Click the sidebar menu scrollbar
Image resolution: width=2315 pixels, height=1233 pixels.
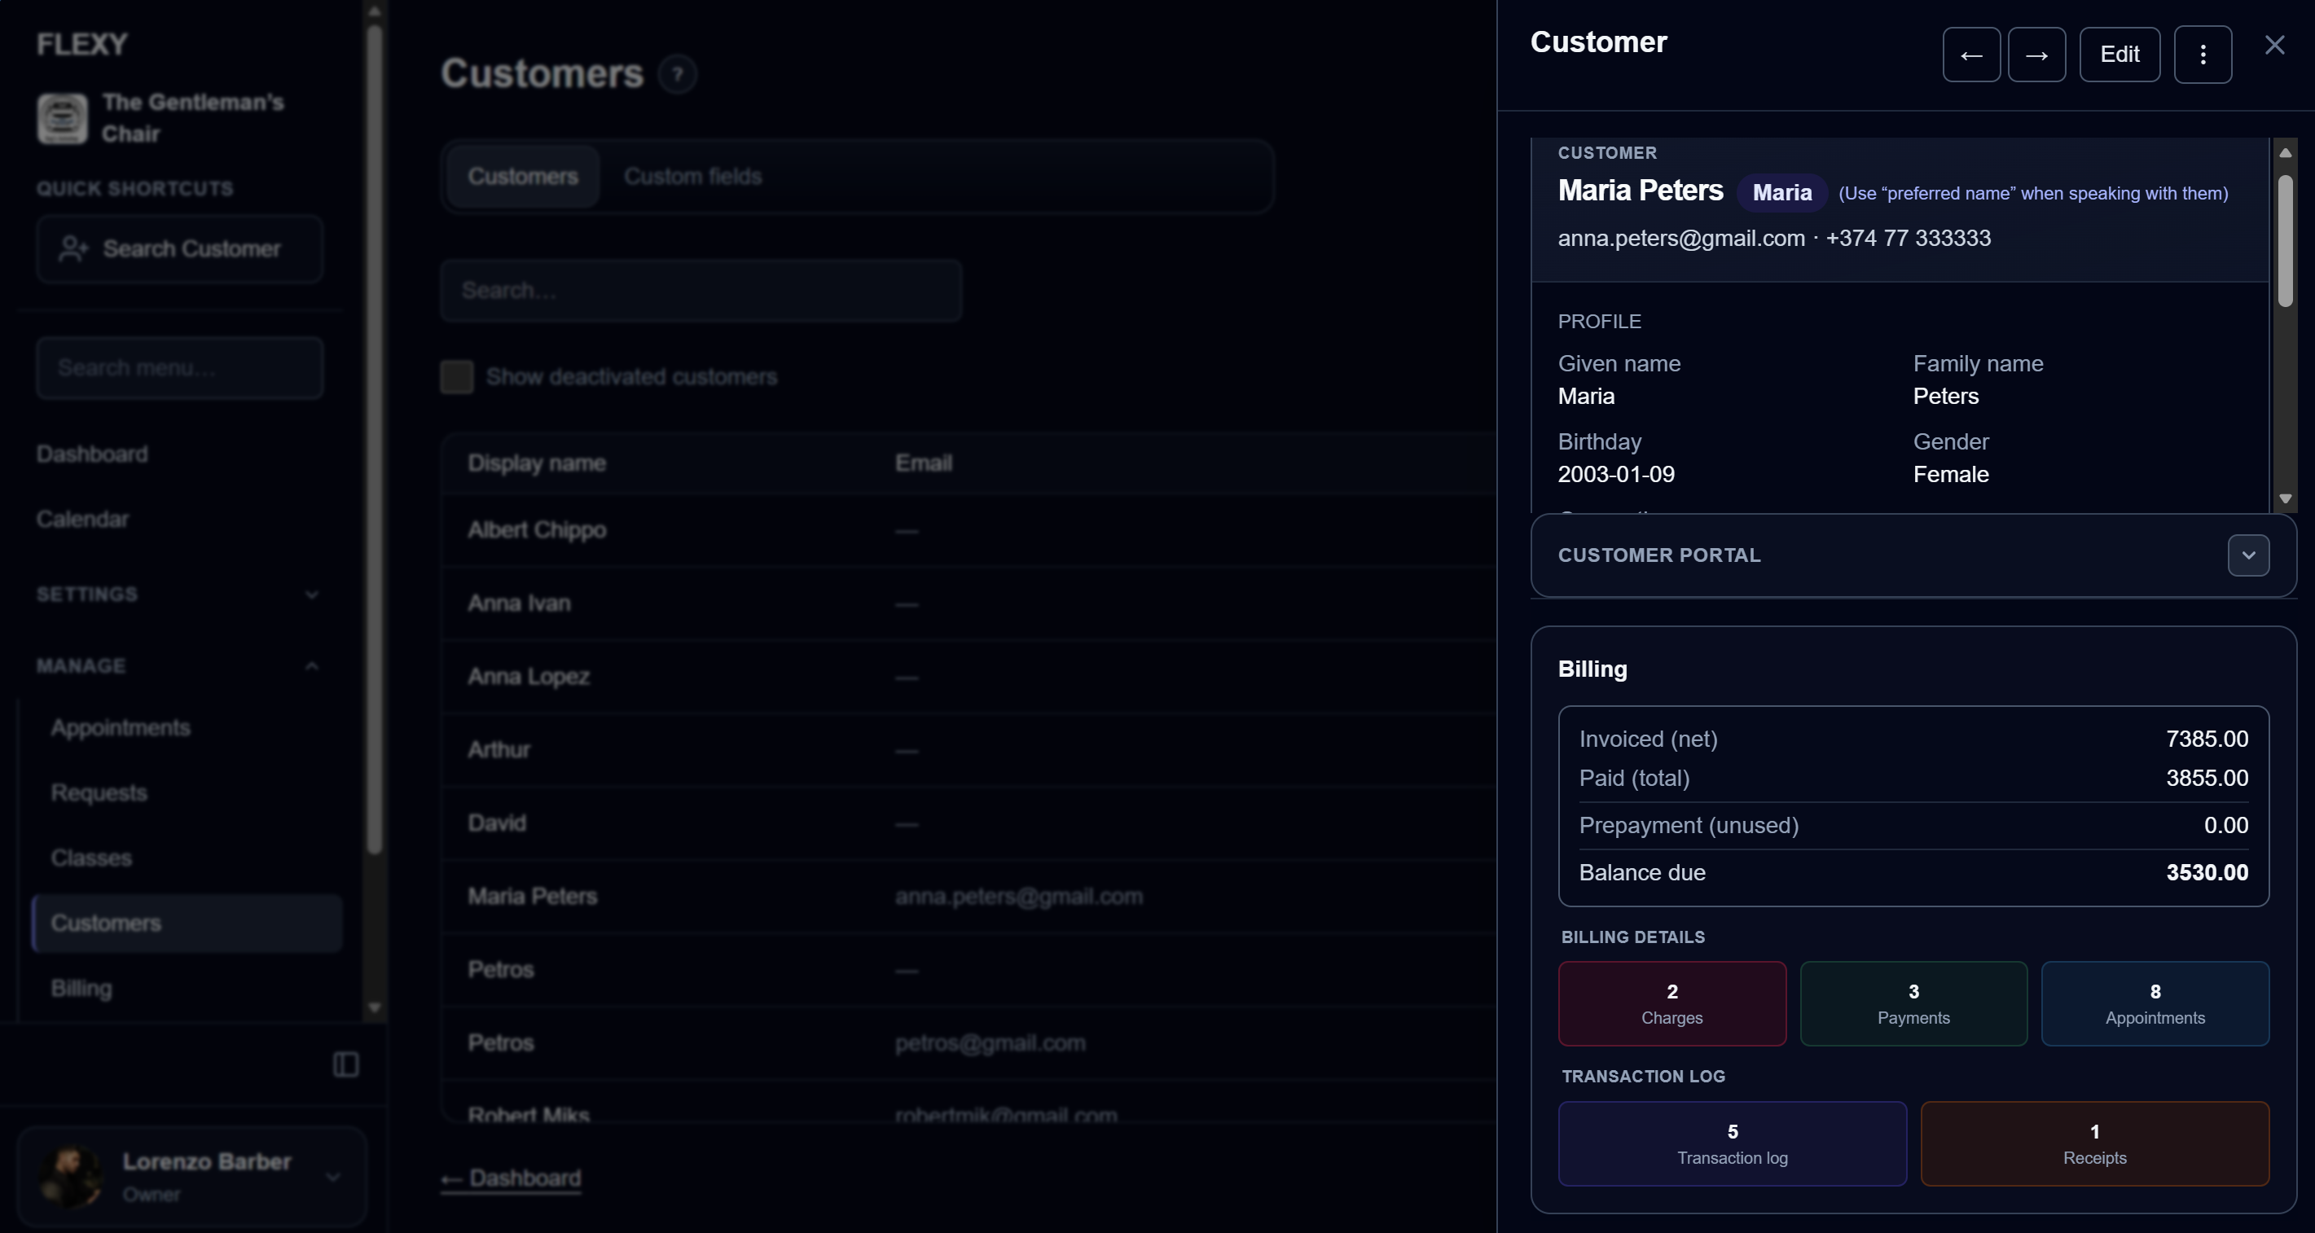tap(375, 441)
